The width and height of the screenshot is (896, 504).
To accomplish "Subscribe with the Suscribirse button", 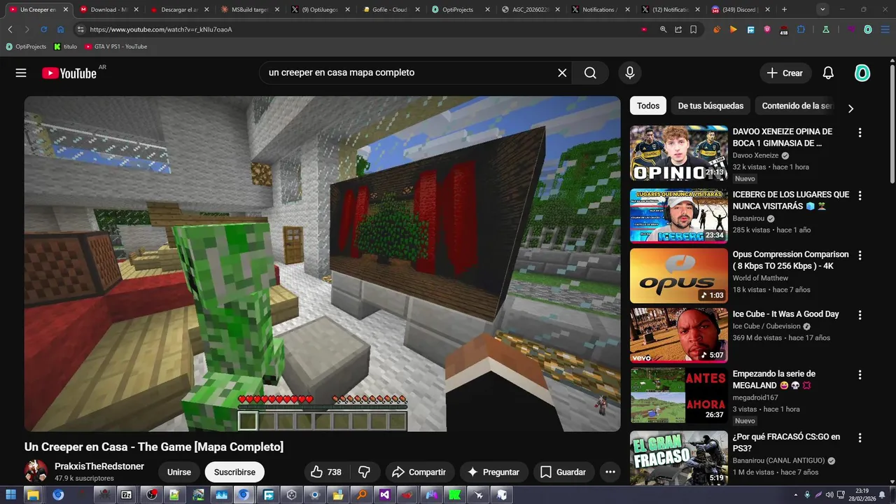I will coord(234,472).
